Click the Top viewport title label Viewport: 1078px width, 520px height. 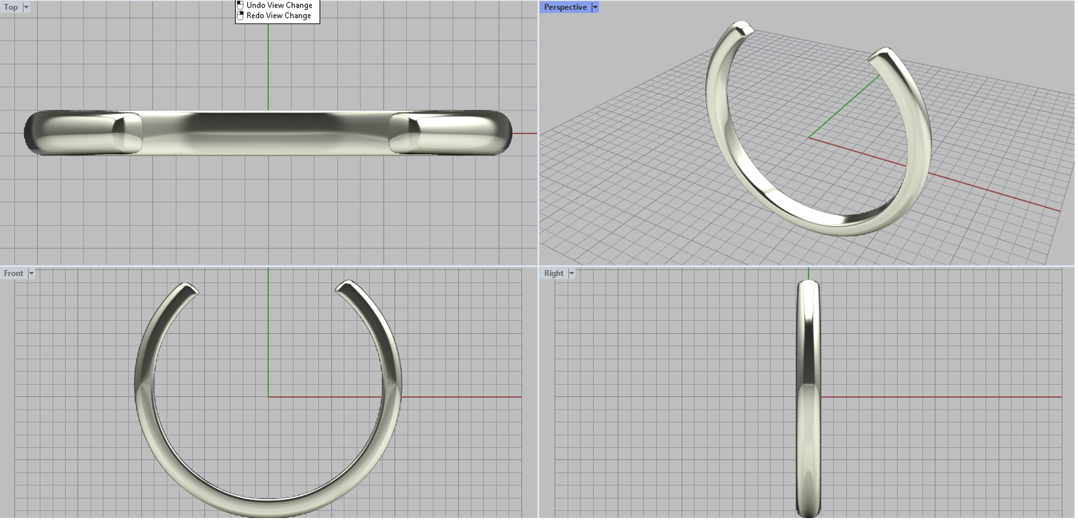point(11,7)
